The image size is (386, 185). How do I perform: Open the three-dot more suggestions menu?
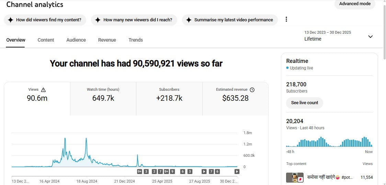[x=286, y=20]
